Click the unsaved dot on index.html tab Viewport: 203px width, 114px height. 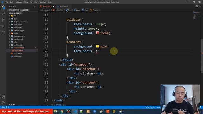click(x=54, y=6)
